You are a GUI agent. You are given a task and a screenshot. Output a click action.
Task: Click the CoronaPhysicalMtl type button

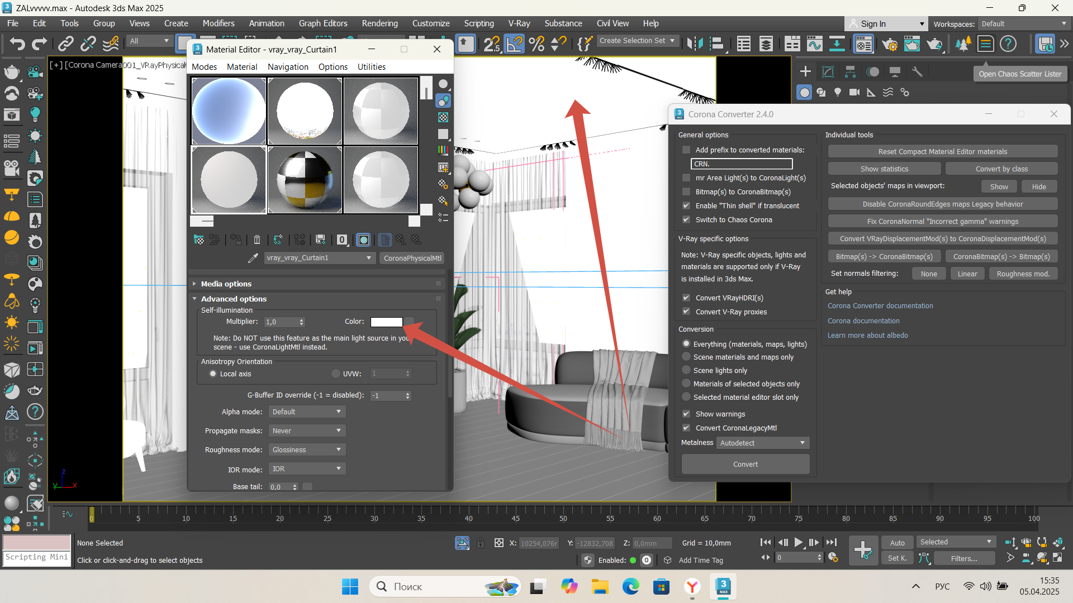[412, 258]
